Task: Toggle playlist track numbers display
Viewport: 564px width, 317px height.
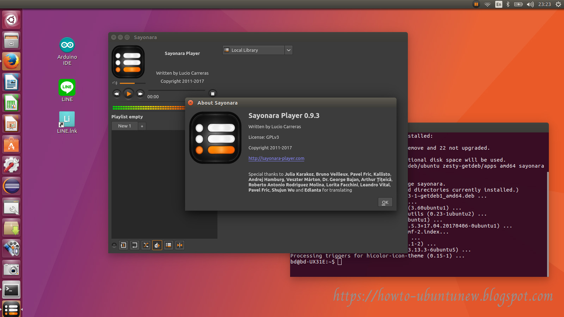Action: pos(168,245)
